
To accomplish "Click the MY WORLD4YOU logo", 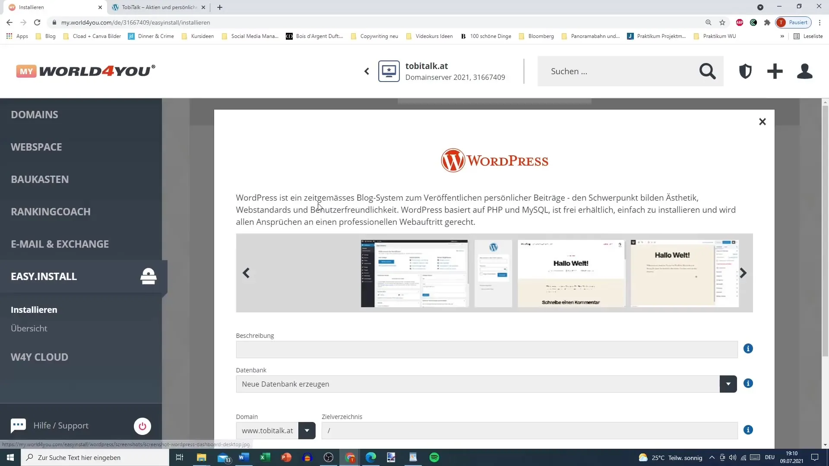I will click(x=85, y=71).
